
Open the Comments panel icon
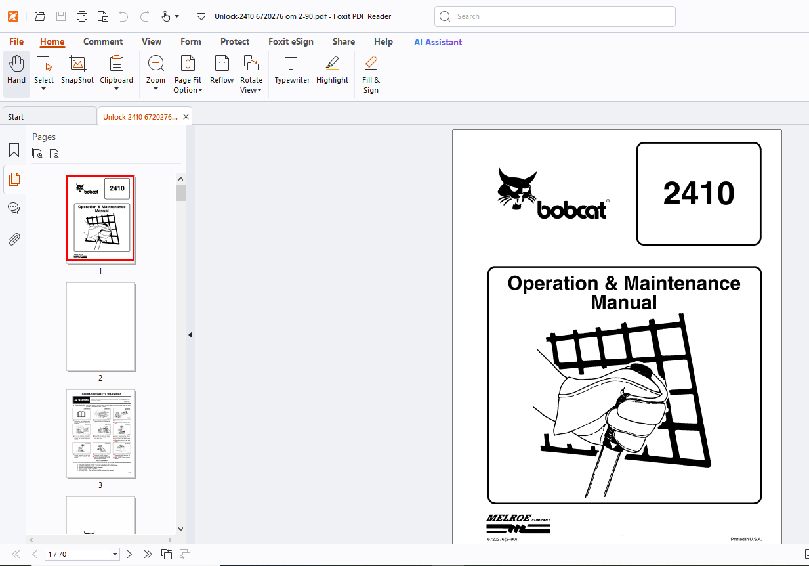point(14,208)
